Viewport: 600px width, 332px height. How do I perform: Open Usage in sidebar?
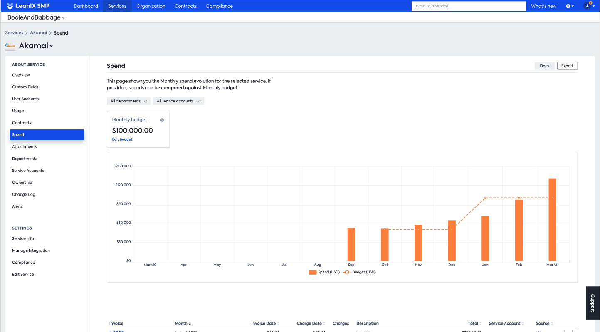point(18,111)
